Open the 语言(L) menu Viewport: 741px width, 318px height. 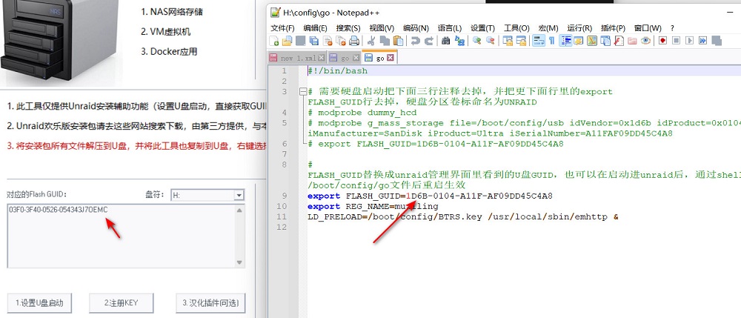tap(450, 28)
